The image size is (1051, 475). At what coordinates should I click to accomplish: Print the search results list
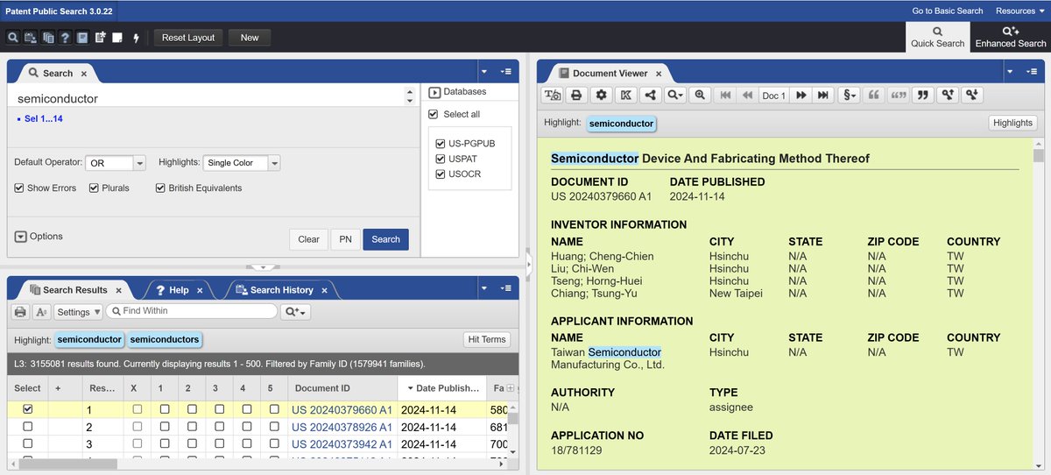click(20, 311)
